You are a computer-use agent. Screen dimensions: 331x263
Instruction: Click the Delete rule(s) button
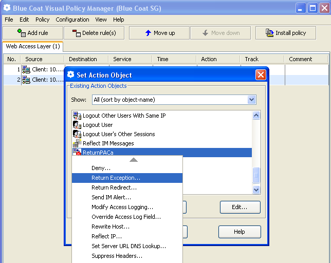pyautogui.click(x=94, y=33)
